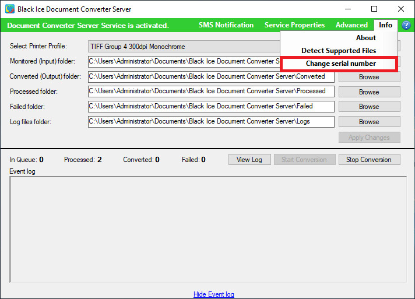Click the View Log button
The width and height of the screenshot is (415, 299).
(x=249, y=160)
